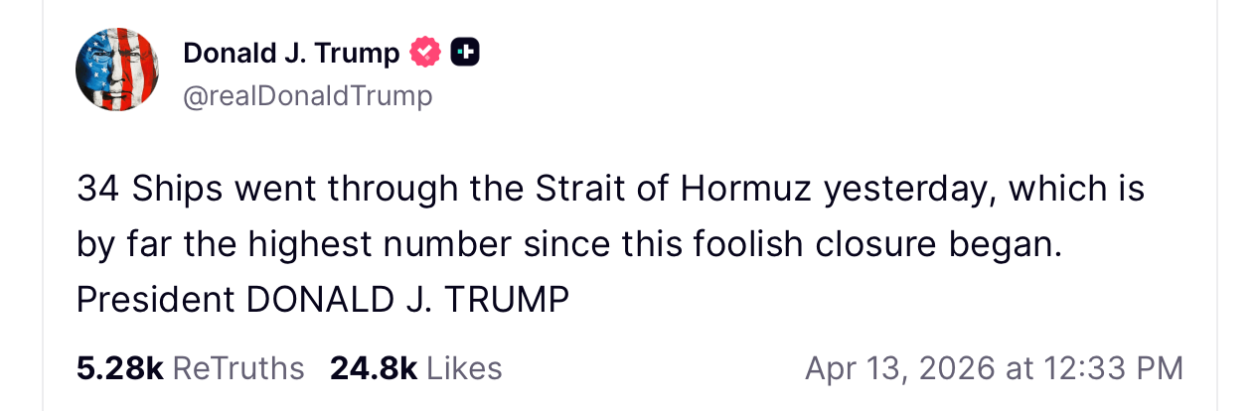
Task: Click the "ReTruths" label
Action: click(238, 368)
